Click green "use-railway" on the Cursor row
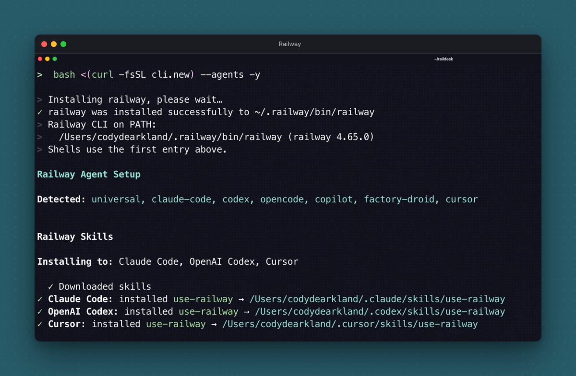Viewport: 576px width, 376px height. (x=176, y=324)
